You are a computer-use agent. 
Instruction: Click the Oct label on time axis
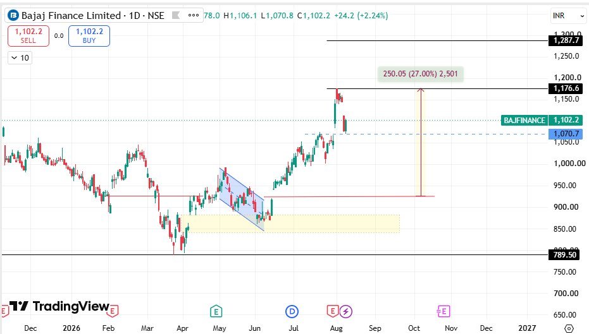point(414,328)
